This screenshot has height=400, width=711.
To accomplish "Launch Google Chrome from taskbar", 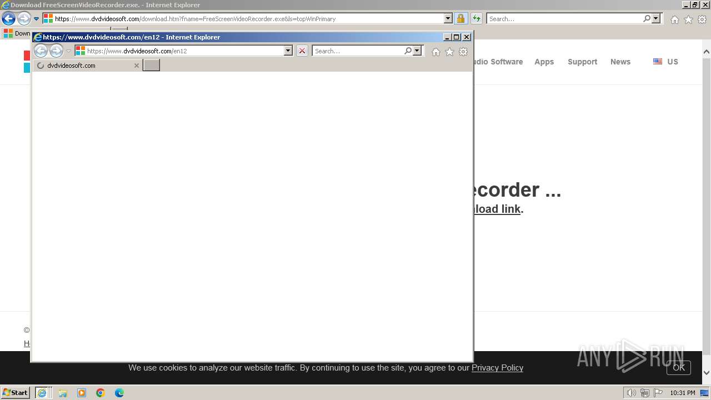I will tap(101, 393).
